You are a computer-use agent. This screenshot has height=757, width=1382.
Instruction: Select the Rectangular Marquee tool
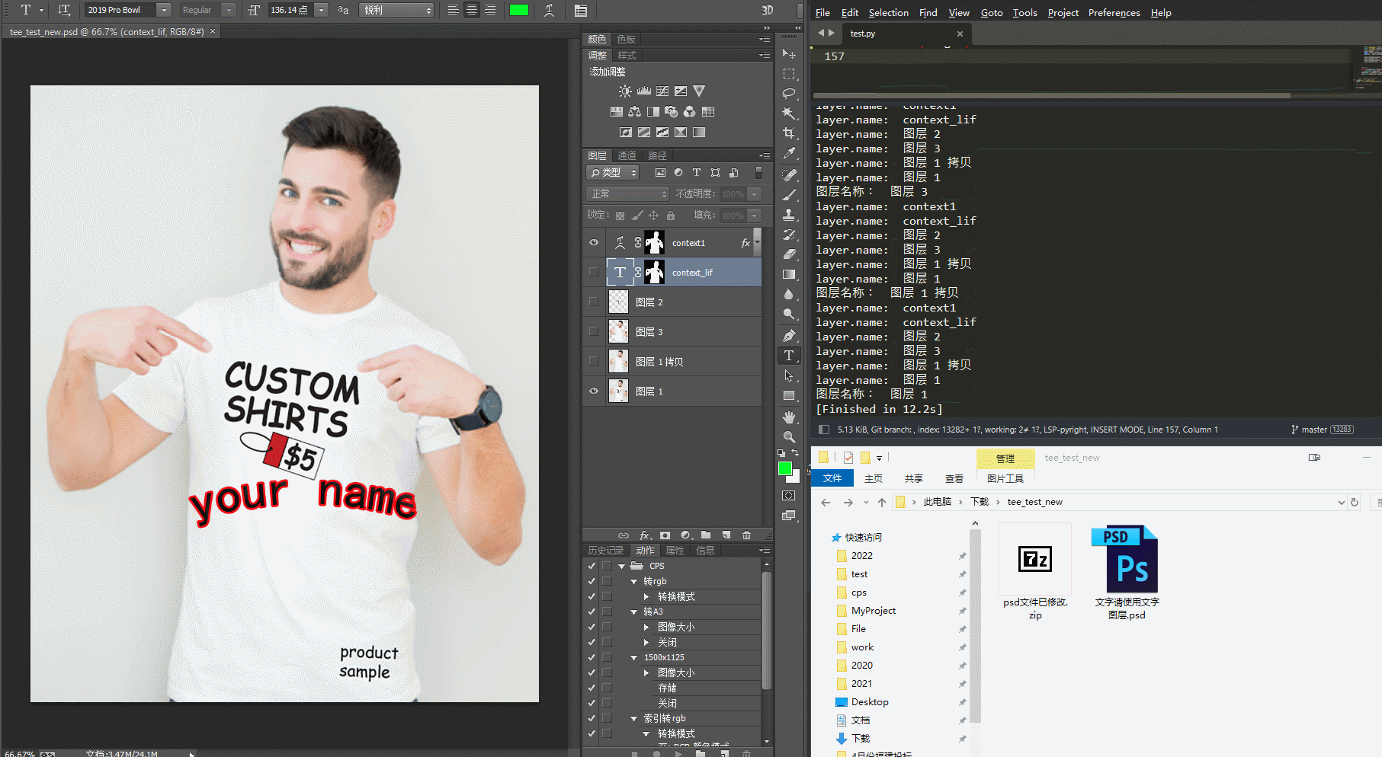coord(789,74)
